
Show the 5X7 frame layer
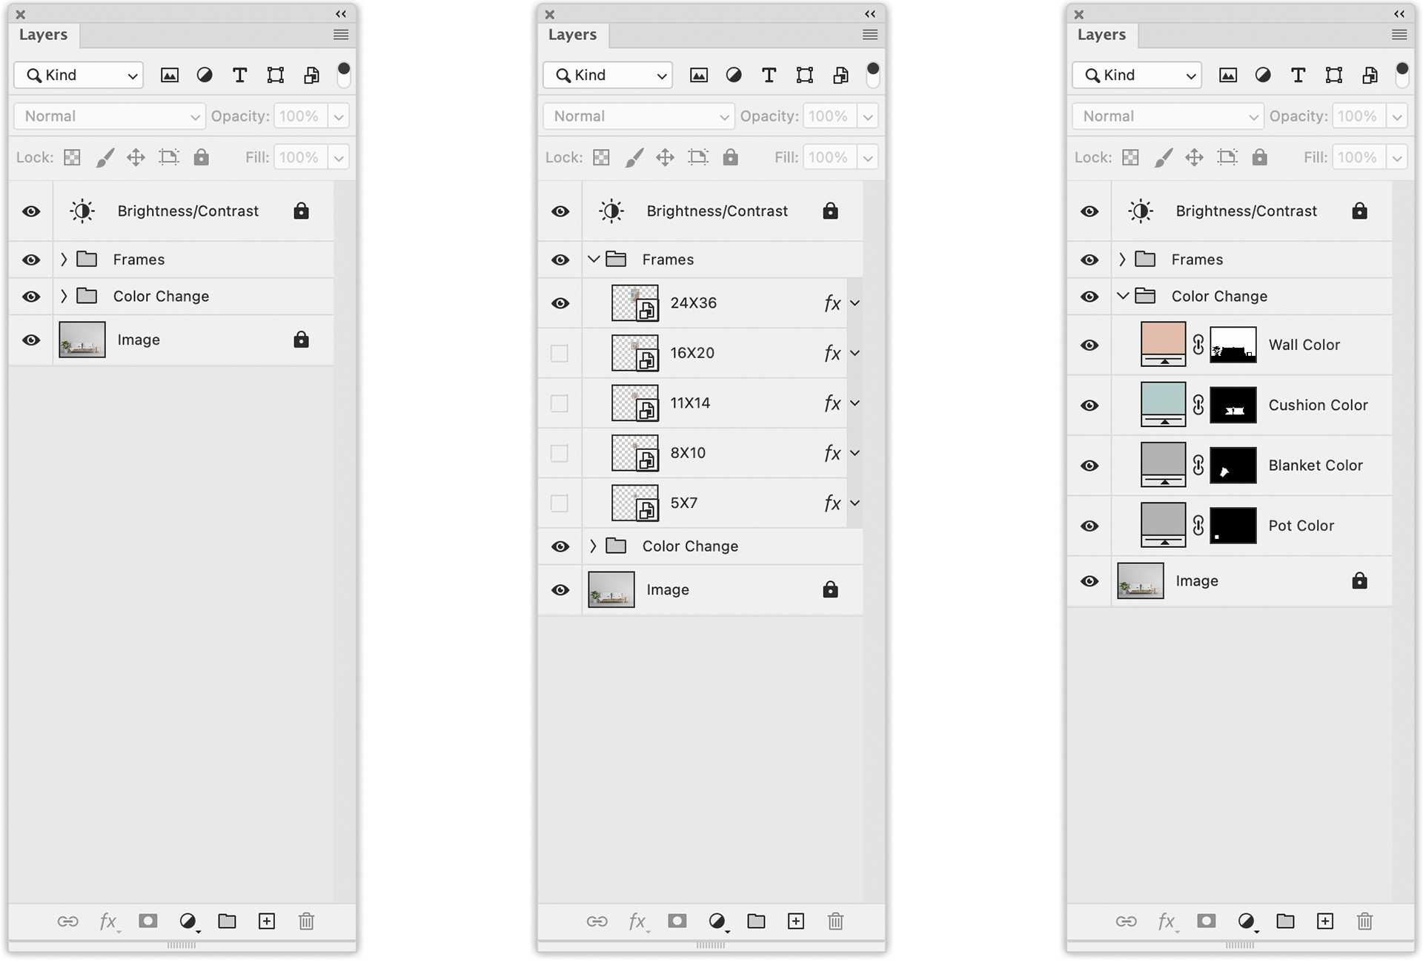pos(560,503)
